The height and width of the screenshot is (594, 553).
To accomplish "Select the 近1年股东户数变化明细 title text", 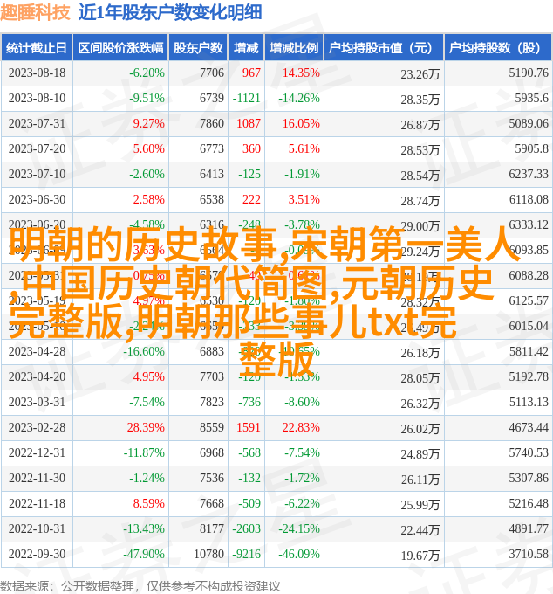I will (170, 12).
